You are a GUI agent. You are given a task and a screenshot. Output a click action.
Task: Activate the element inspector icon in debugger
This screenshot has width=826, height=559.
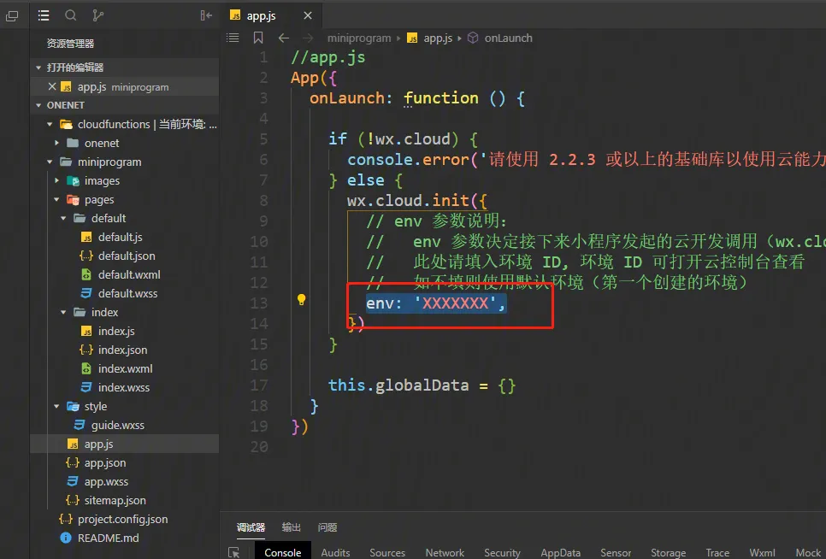click(234, 552)
